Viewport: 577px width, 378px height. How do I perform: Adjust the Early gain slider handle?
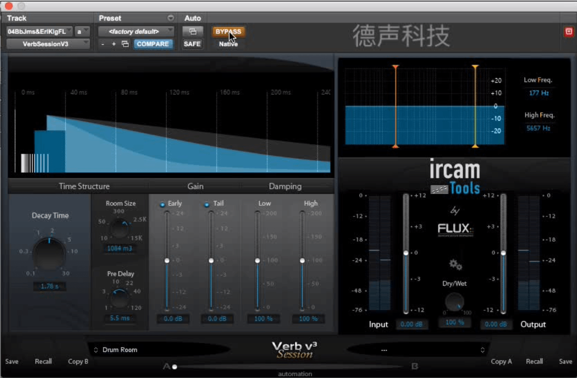coord(167,260)
